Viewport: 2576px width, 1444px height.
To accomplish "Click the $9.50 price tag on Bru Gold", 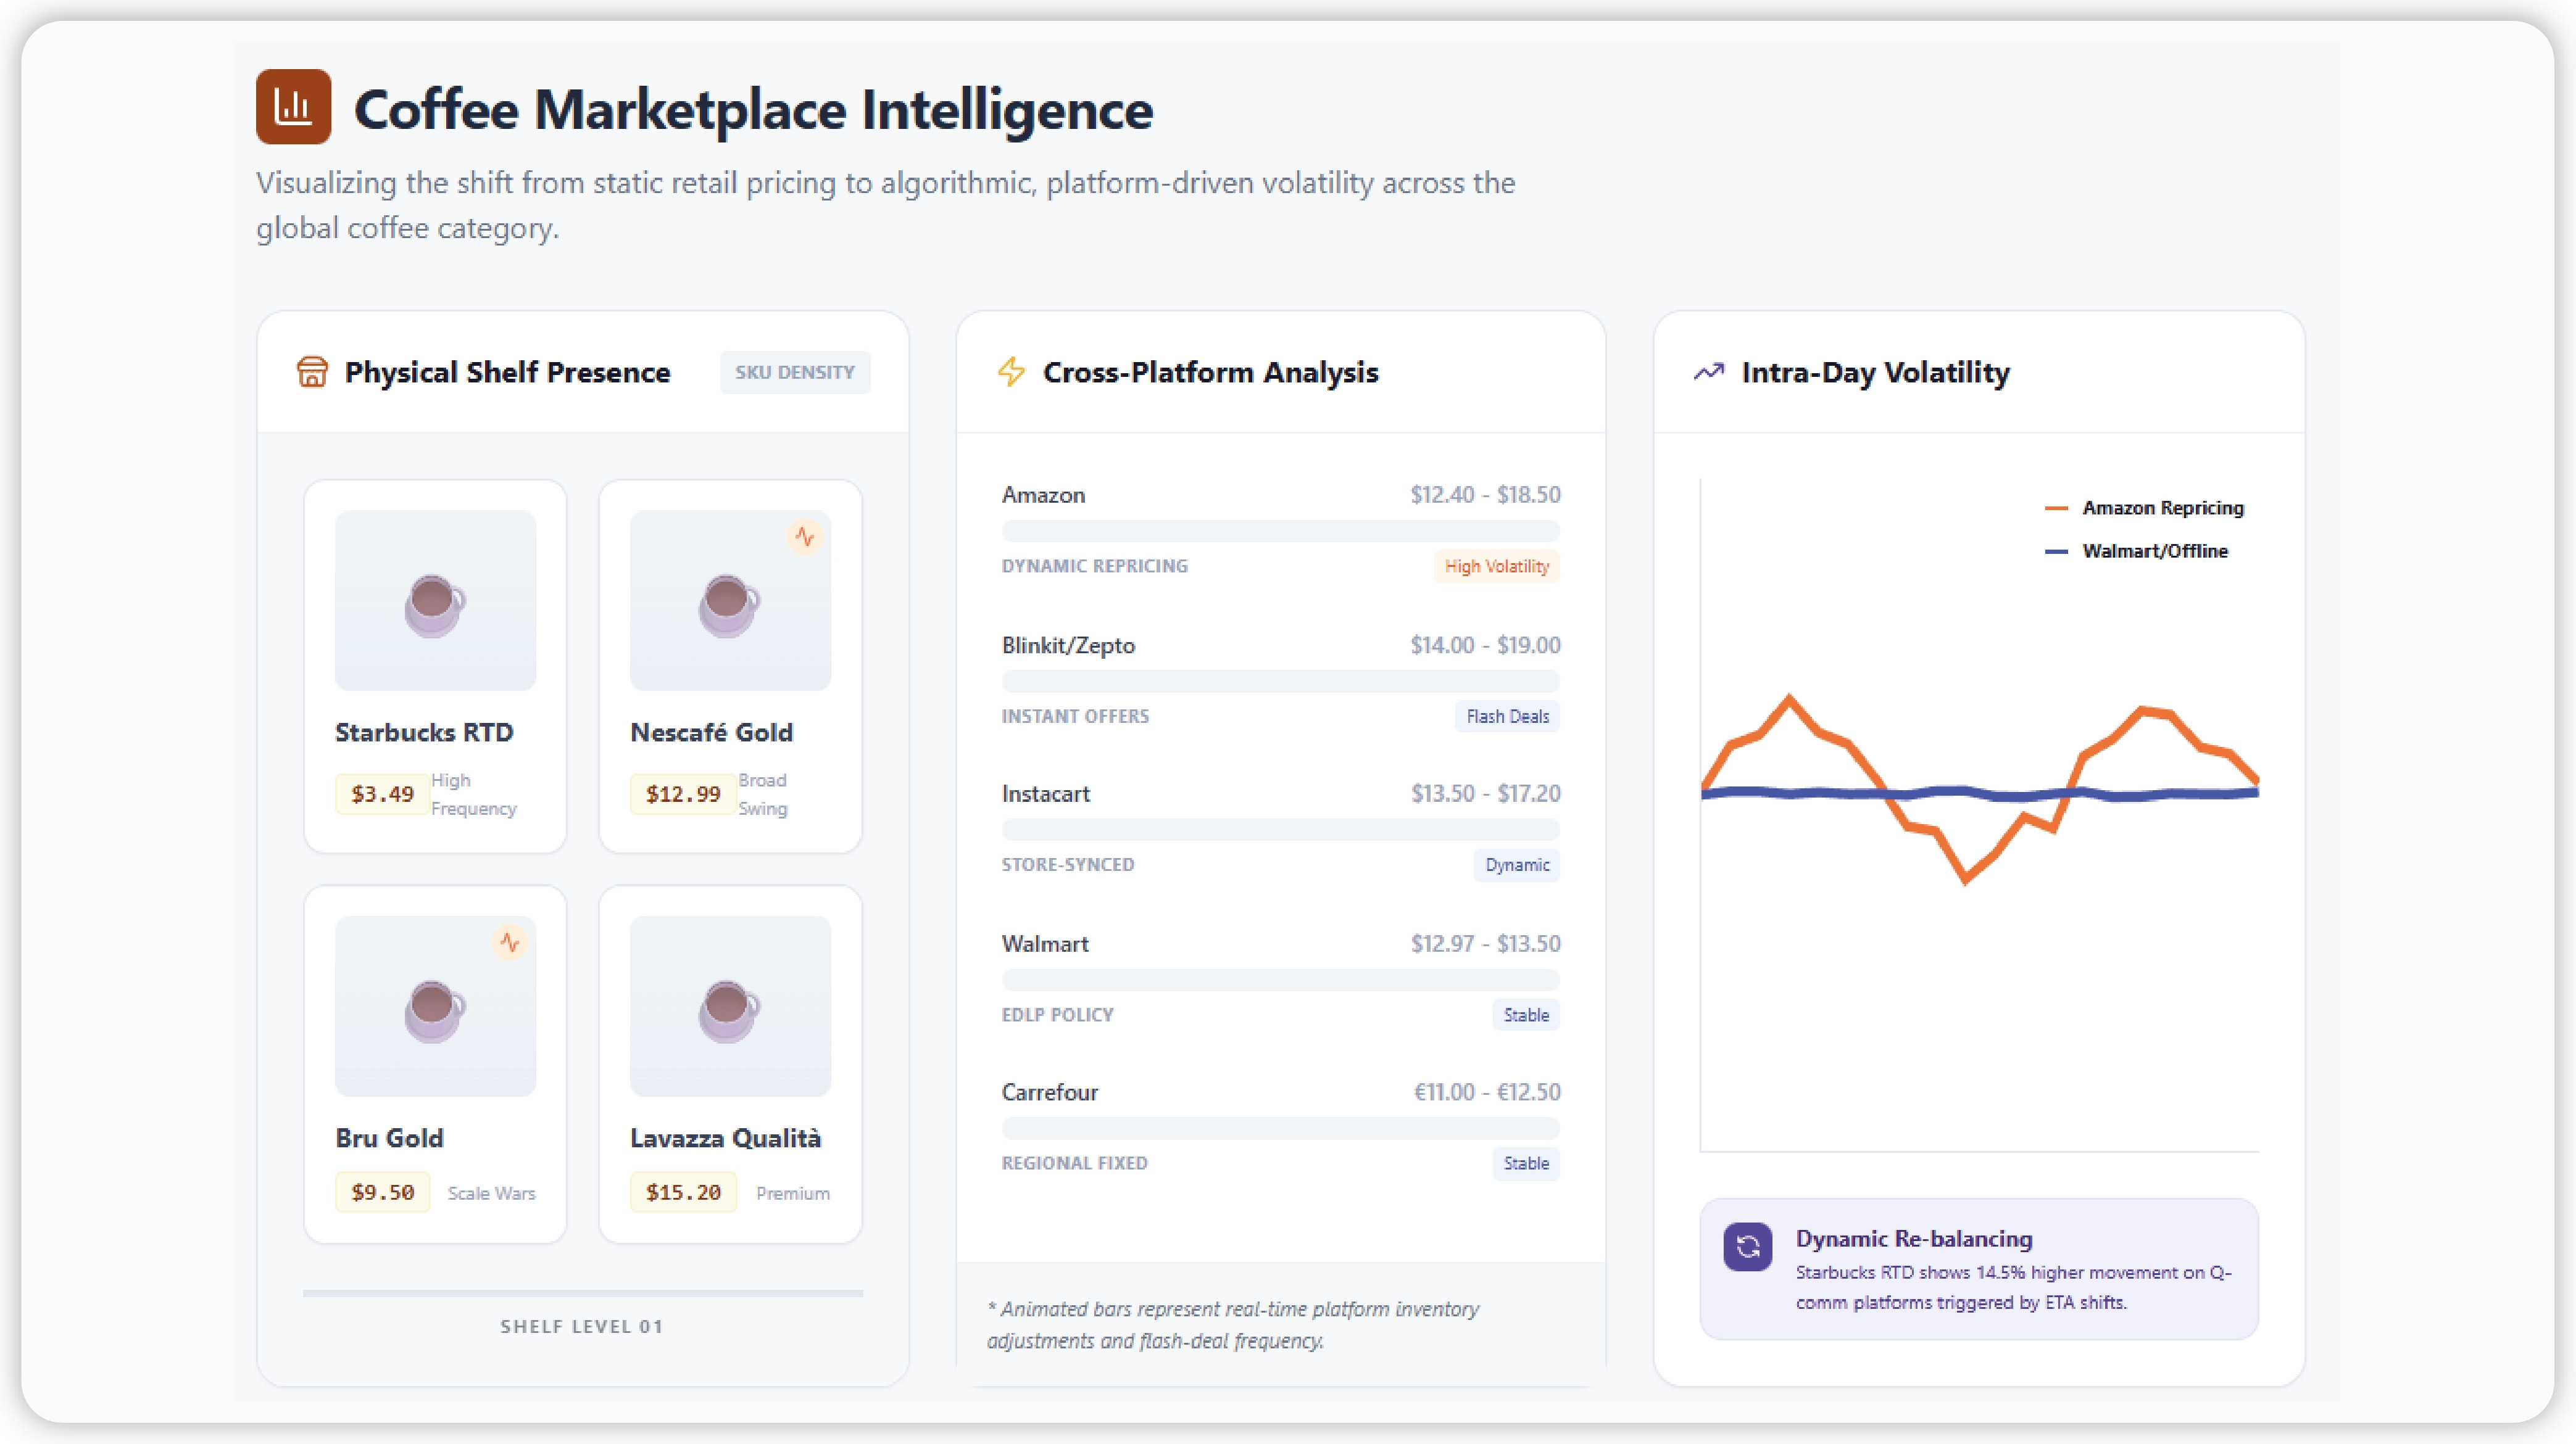I will [382, 1192].
